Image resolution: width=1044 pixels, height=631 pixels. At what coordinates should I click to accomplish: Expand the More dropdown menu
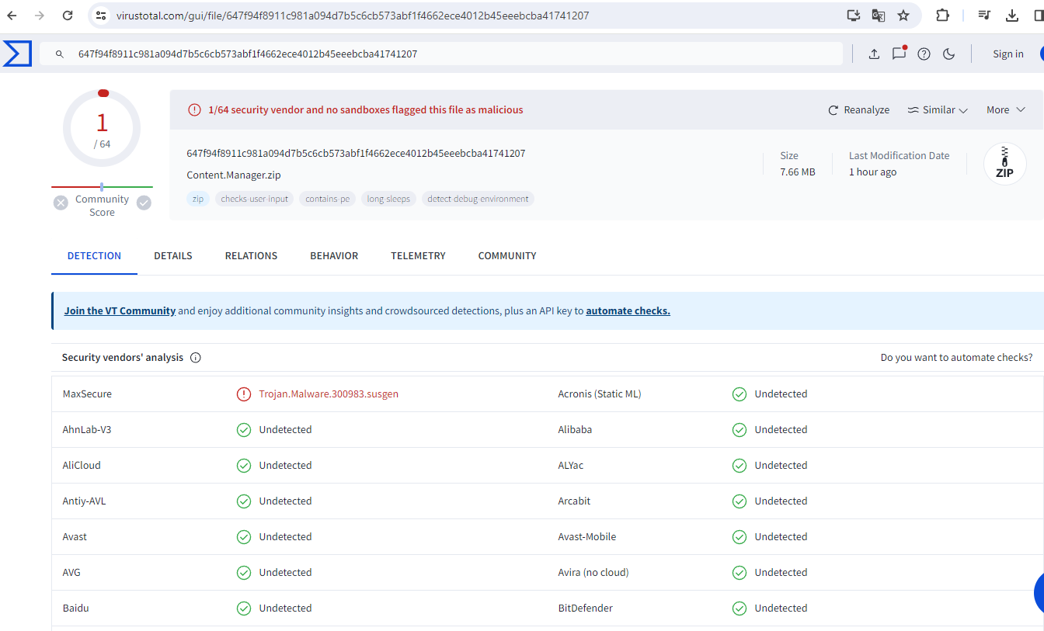(x=1006, y=110)
